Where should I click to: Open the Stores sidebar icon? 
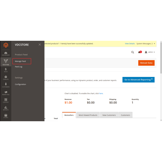5,116
